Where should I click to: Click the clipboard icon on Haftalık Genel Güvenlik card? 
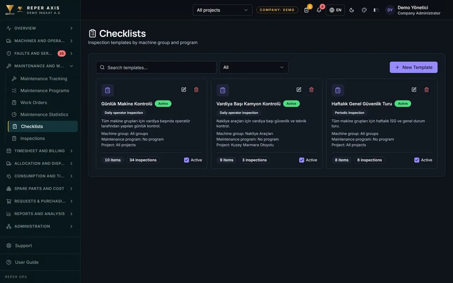pyautogui.click(x=338, y=90)
